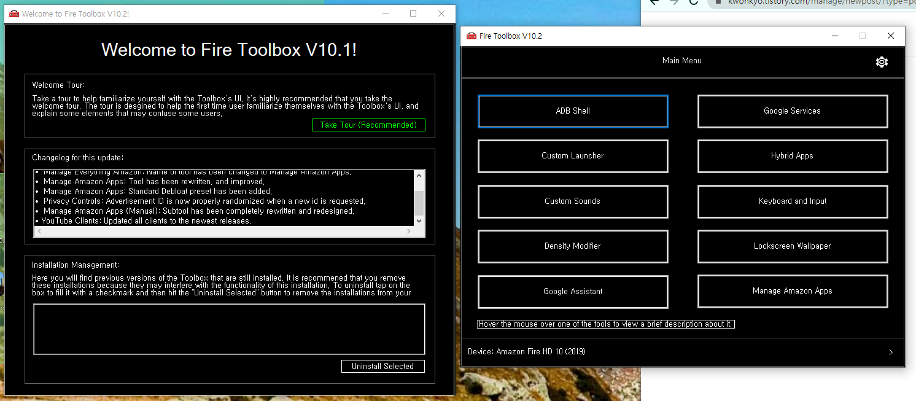The width and height of the screenshot is (916, 401).
Task: Click the browser address bar URL
Action: tap(821, 2)
